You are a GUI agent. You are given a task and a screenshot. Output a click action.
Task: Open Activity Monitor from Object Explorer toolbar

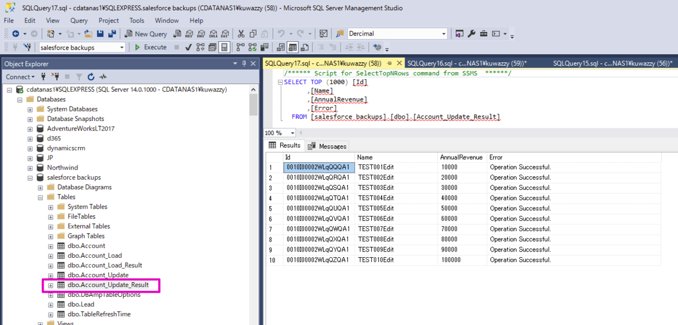103,77
